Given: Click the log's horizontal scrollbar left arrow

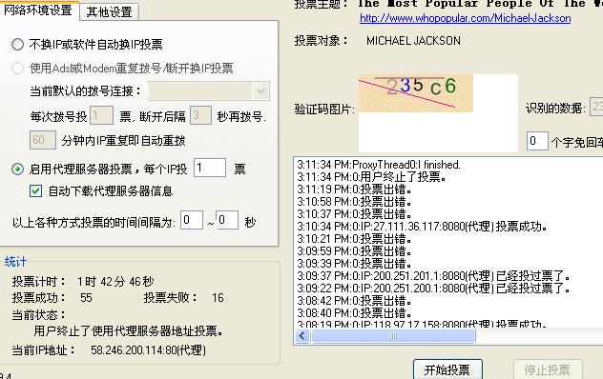Looking at the screenshot, I should point(302,336).
